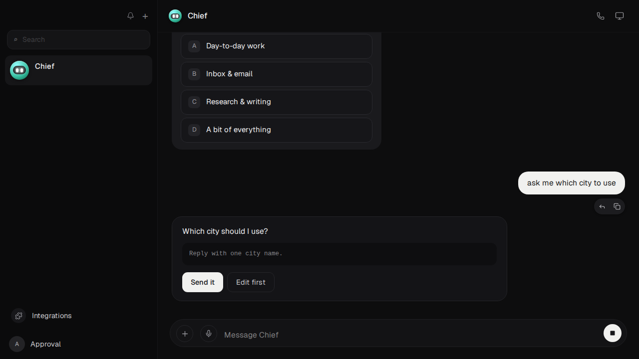The width and height of the screenshot is (639, 359).
Task: Select option B Inbox & email
Action: (277, 74)
